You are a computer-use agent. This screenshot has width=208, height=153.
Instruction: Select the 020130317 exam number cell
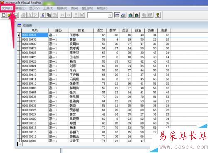[35, 128]
